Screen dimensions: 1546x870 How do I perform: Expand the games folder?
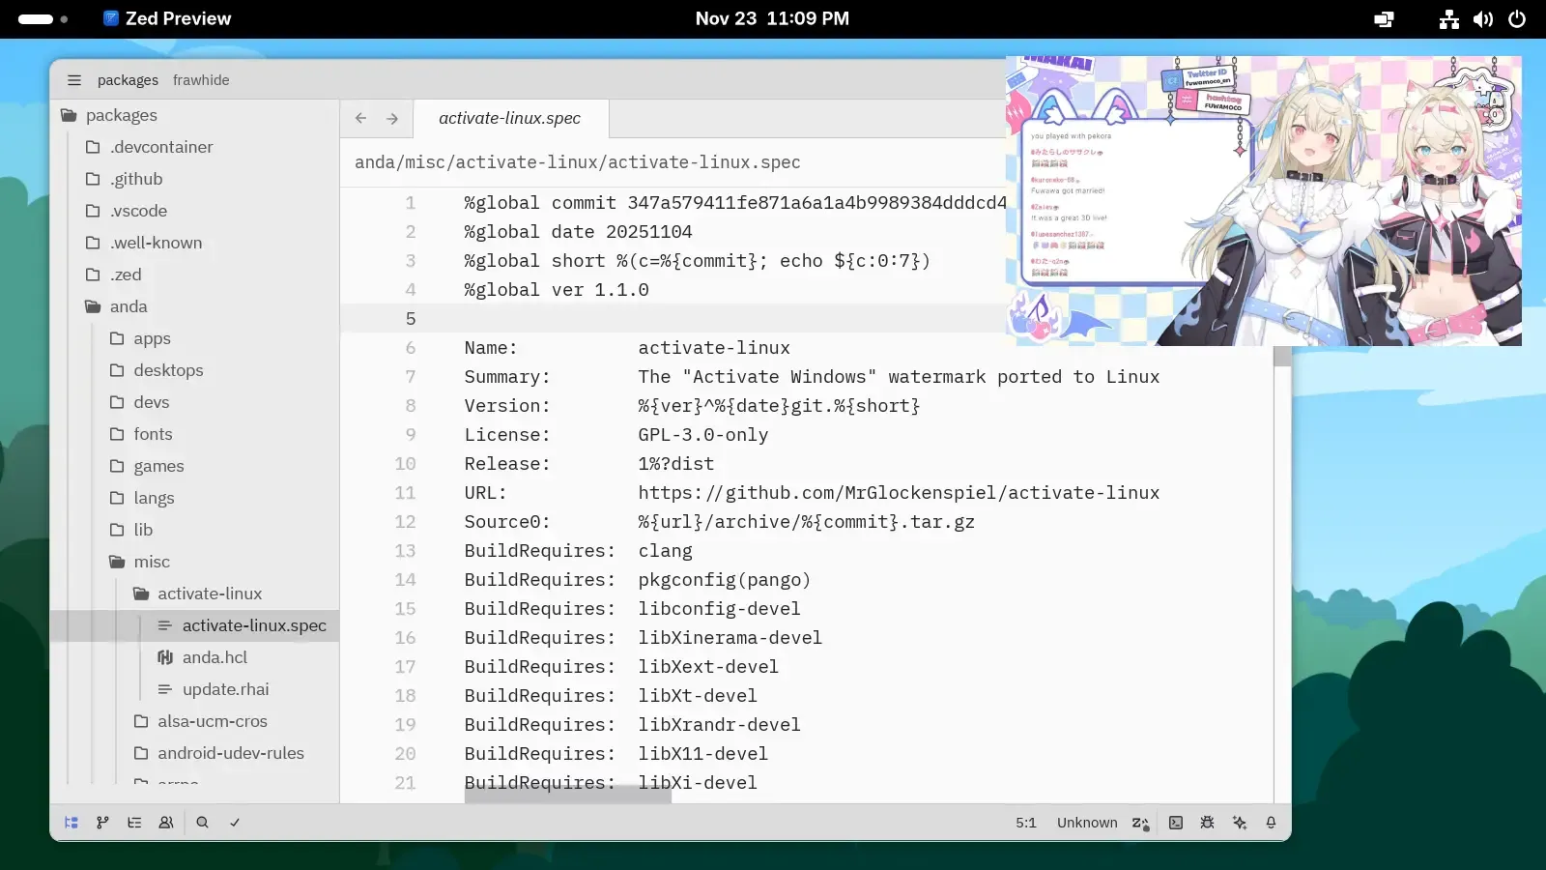coord(158,466)
